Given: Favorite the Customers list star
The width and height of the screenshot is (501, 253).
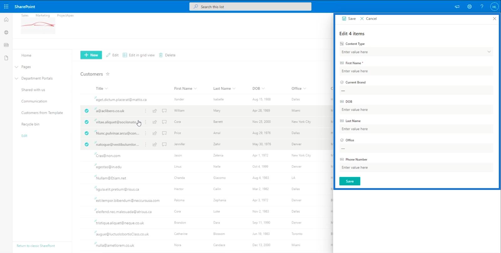Looking at the screenshot, I should click(108, 74).
